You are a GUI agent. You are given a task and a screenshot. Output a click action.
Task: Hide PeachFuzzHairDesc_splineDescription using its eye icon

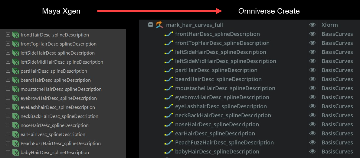point(312,142)
